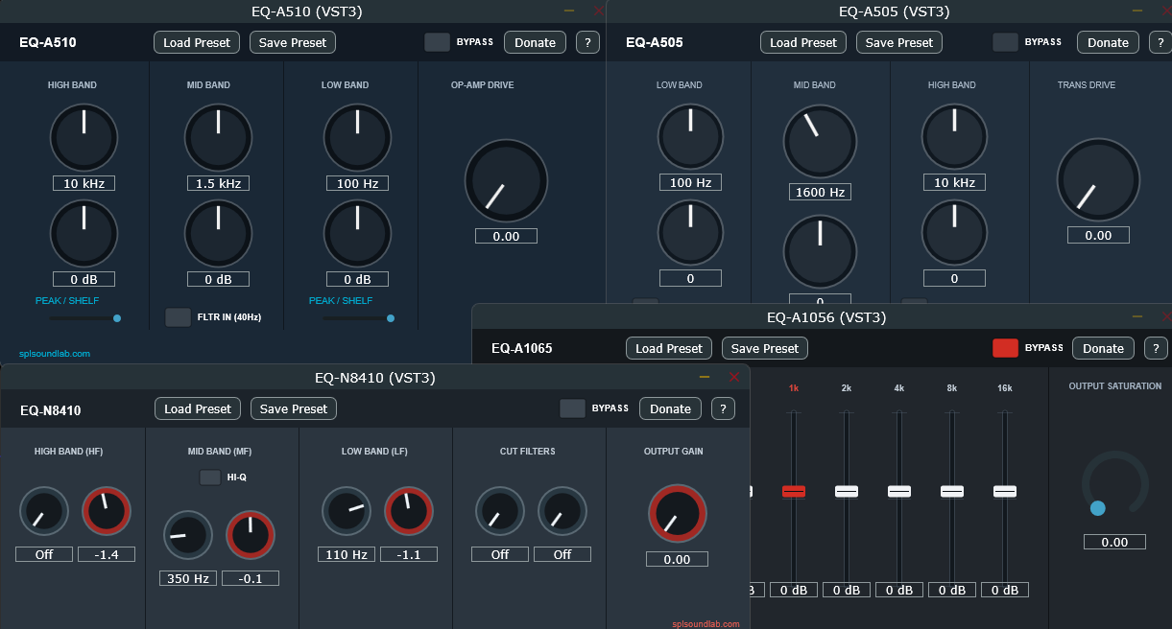
Task: Click the 16k band fader
Action: (1005, 491)
